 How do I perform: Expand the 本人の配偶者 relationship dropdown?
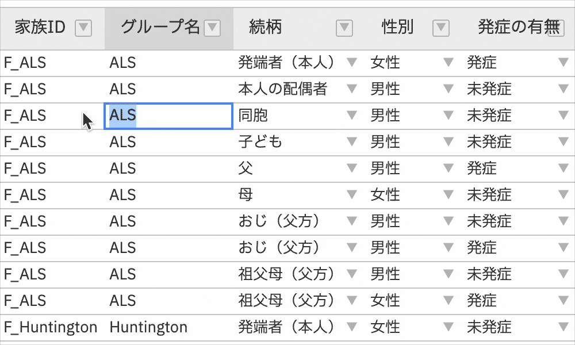[x=351, y=89]
